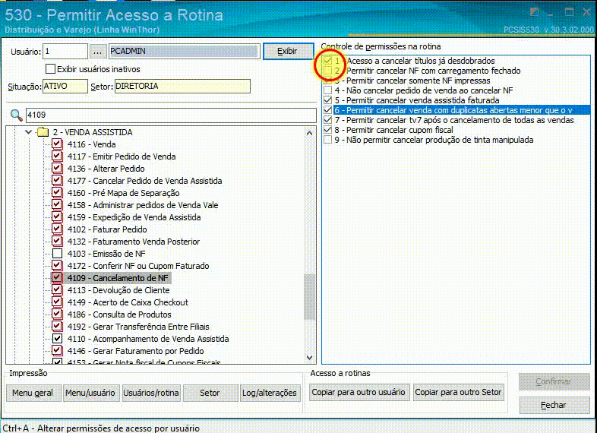Viewport: 597px width, 433px height.
Task: Enable permission 9 - produção de tinta manipulada
Action: point(327,140)
